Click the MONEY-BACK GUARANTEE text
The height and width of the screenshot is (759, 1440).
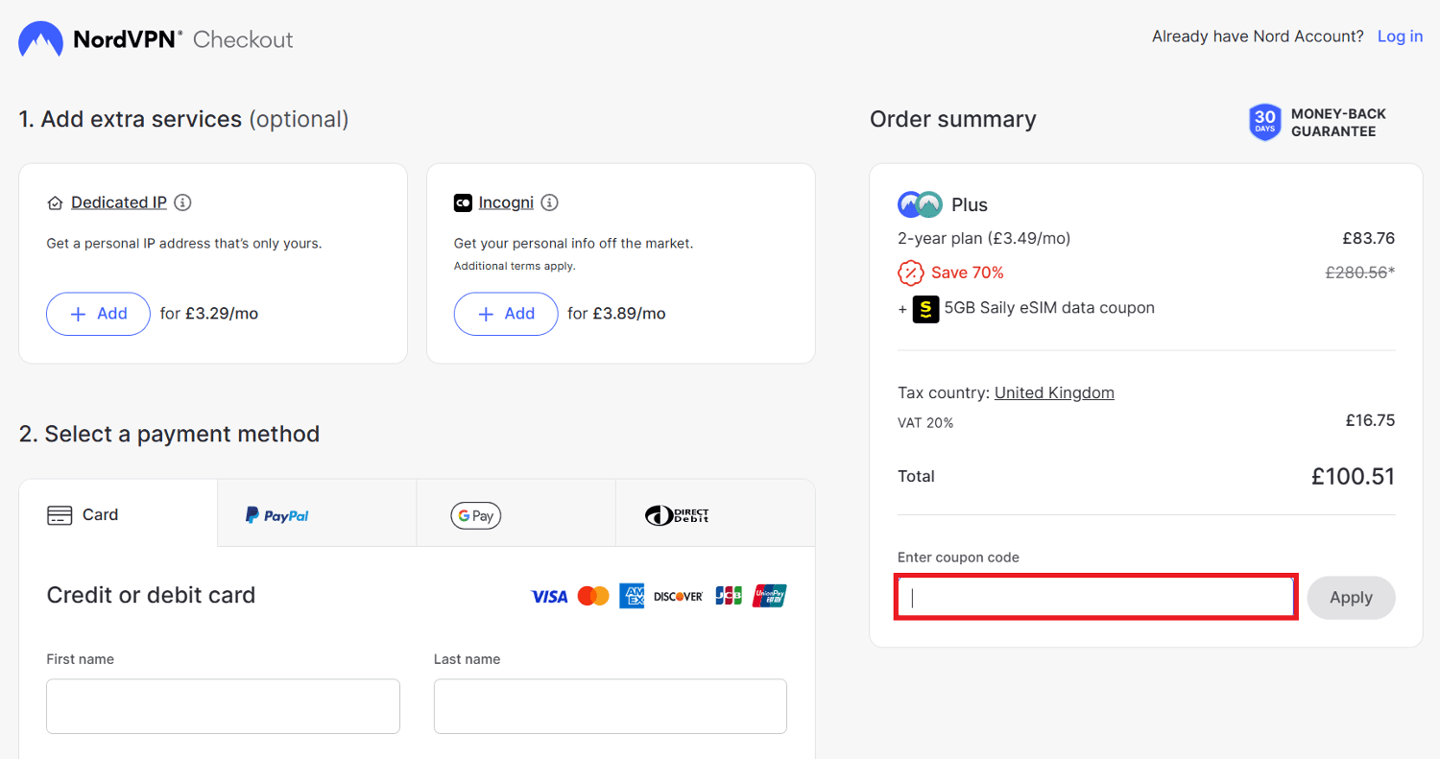pyautogui.click(x=1338, y=123)
